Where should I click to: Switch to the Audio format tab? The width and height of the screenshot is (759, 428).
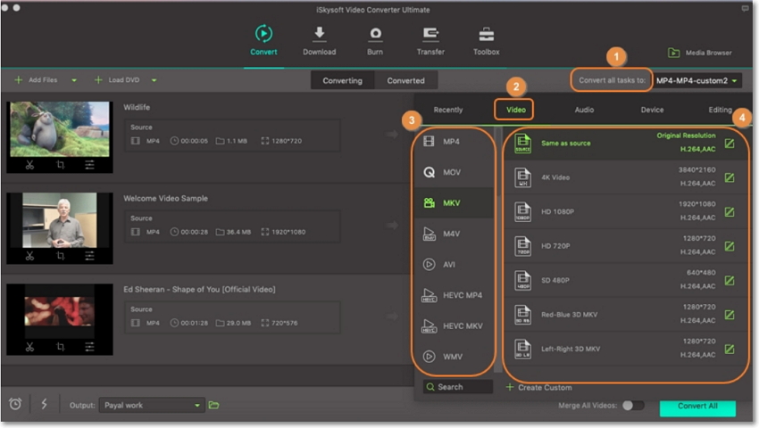tap(584, 110)
